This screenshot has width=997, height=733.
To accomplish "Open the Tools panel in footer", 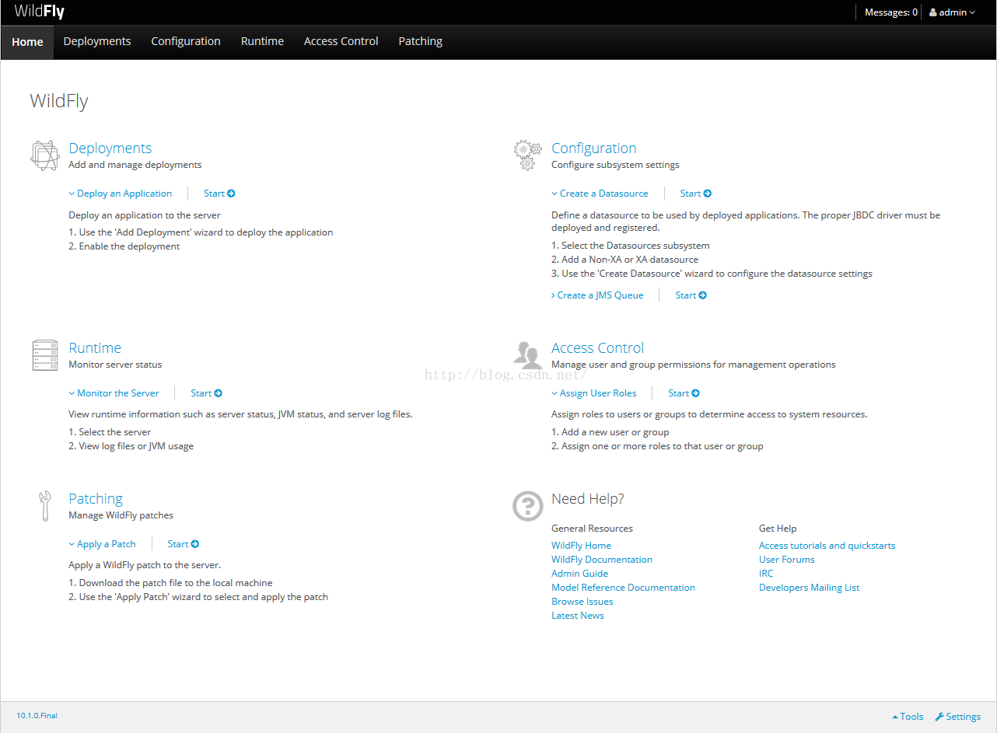I will [x=908, y=717].
